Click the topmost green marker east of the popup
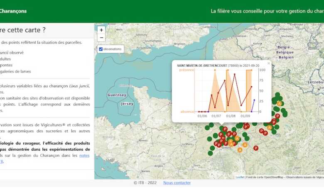324x195 pixels. [x=277, y=95]
